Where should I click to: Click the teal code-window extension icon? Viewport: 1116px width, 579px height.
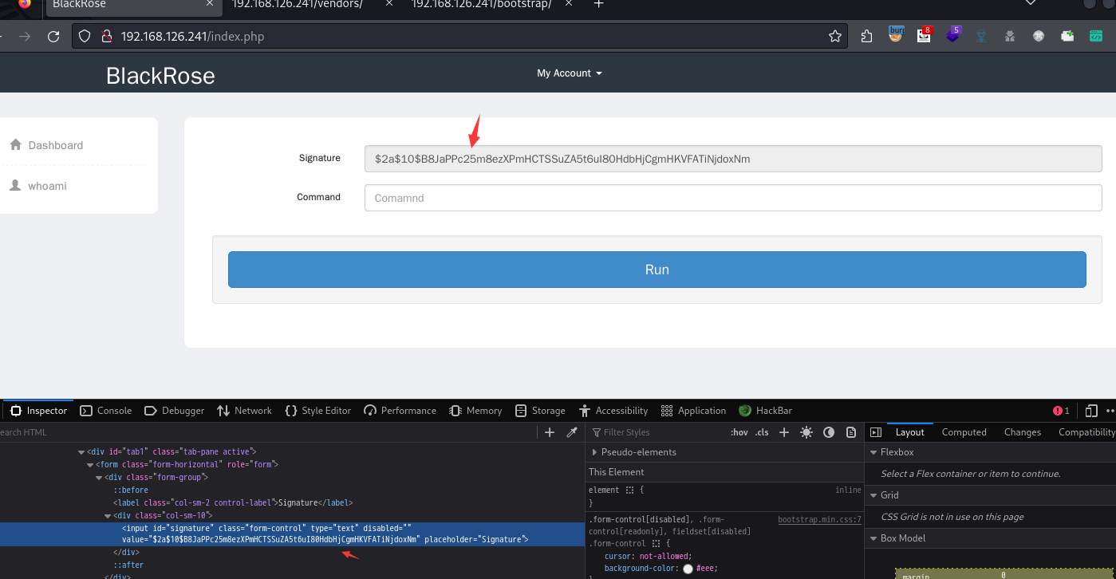pyautogui.click(x=1096, y=36)
